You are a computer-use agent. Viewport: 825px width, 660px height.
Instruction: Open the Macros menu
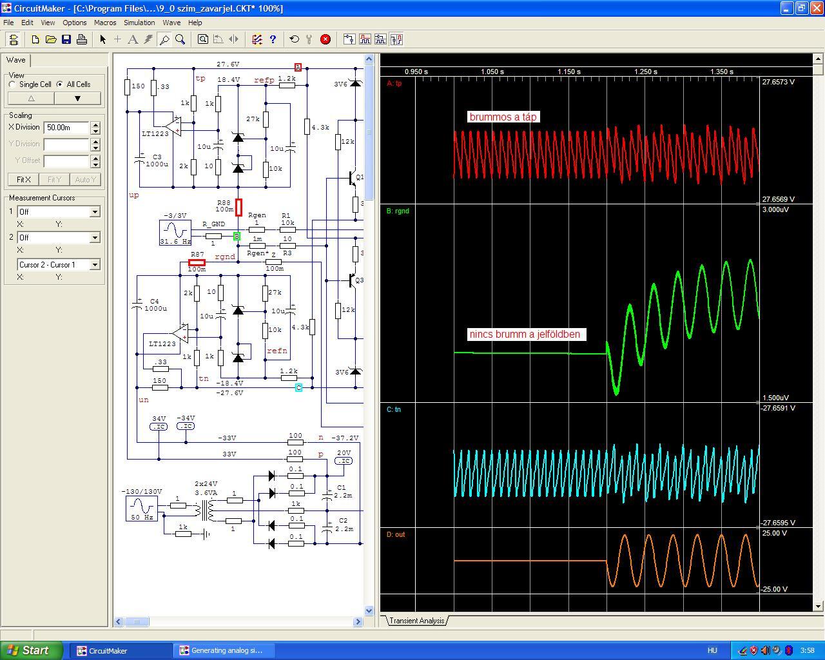point(105,23)
